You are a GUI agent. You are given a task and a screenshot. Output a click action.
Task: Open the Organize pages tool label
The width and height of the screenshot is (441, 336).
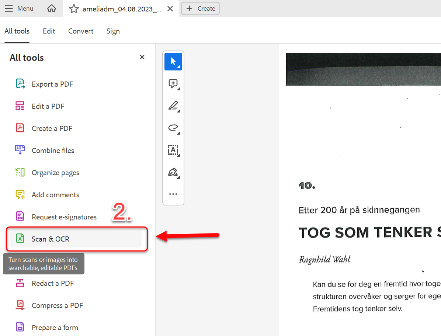(55, 173)
